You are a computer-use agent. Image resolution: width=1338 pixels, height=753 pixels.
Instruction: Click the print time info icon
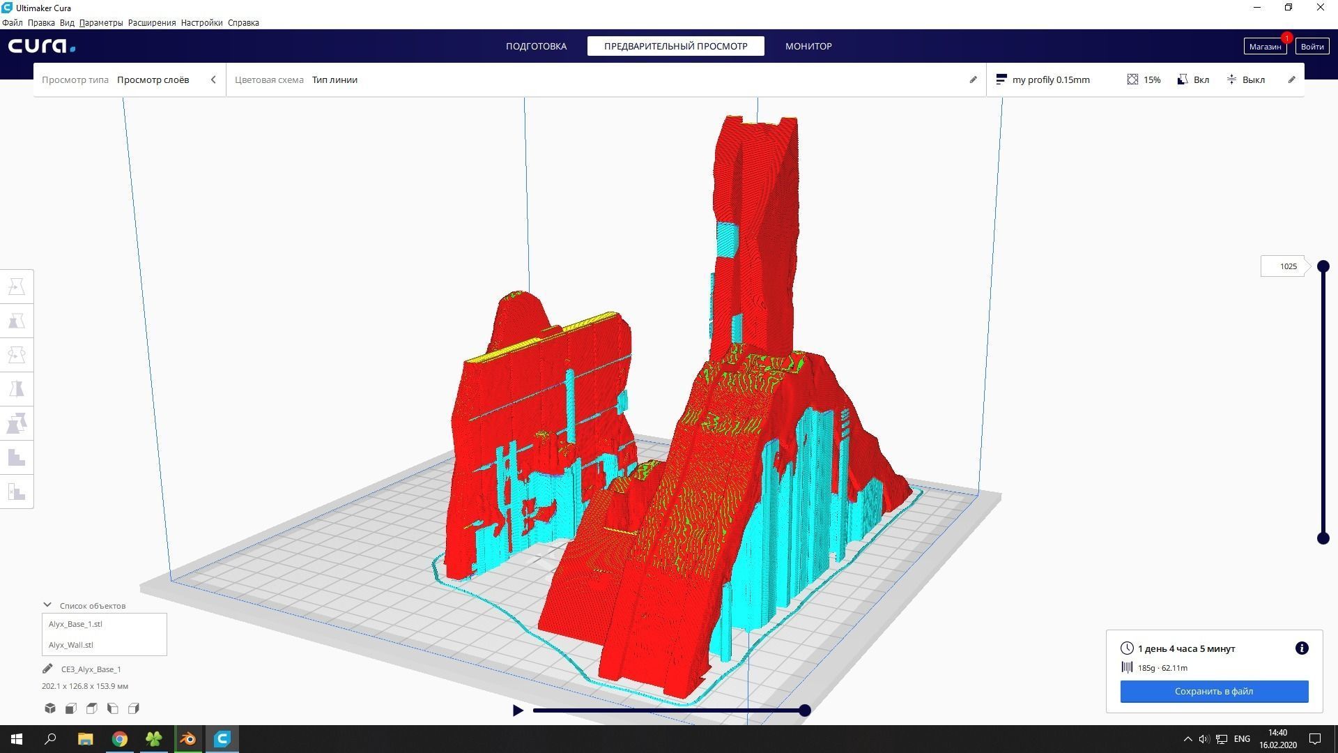click(x=1301, y=648)
